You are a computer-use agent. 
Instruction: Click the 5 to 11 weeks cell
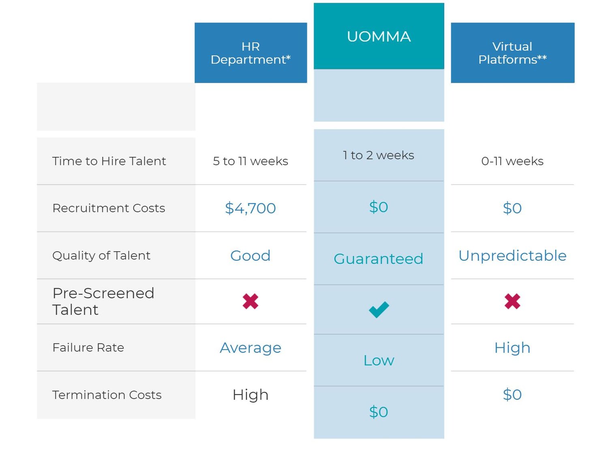[x=250, y=161]
